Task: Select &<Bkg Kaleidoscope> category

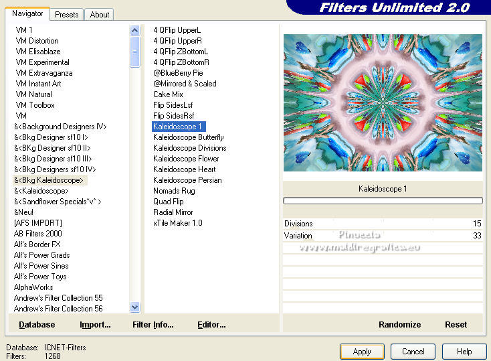Action: (49, 180)
